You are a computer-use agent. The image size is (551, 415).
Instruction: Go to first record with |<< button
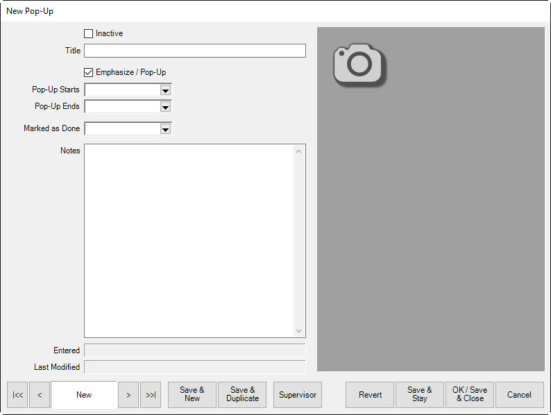[18, 395]
